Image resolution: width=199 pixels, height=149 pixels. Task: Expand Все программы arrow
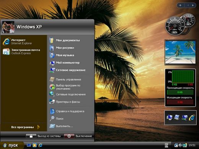(39, 127)
